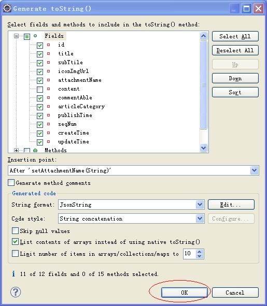The height and width of the screenshot is (306, 267).
Task: Confirm with the OK button
Action: (185, 293)
